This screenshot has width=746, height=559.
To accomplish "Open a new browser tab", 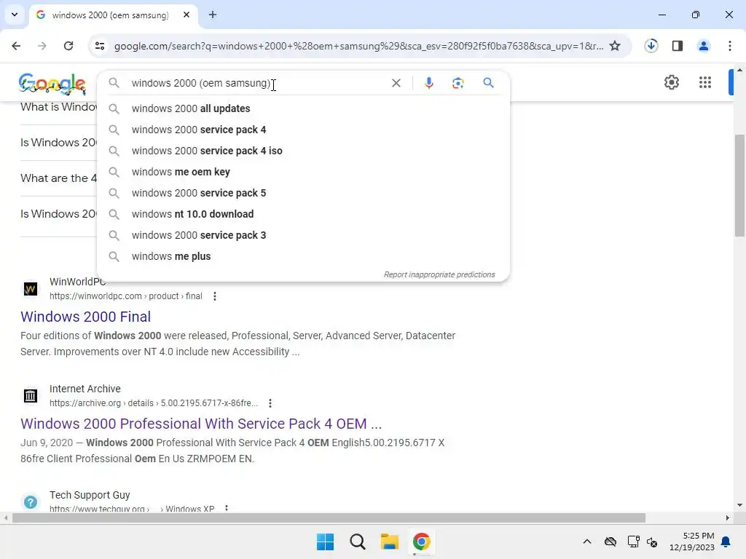I will (213, 15).
